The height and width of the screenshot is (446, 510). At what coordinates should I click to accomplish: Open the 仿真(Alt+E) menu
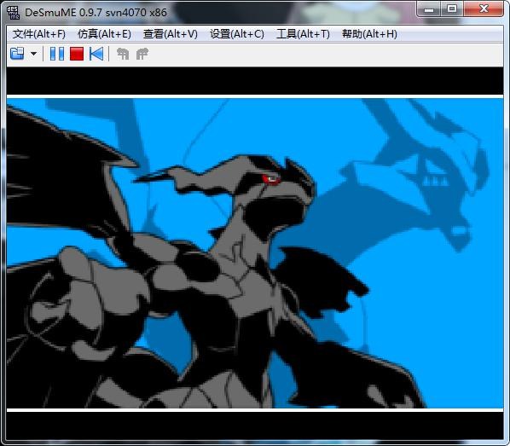104,34
